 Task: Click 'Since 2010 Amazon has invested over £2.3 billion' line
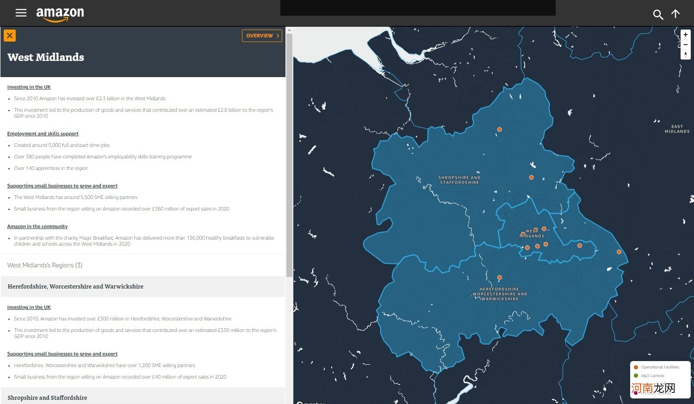coord(90,98)
